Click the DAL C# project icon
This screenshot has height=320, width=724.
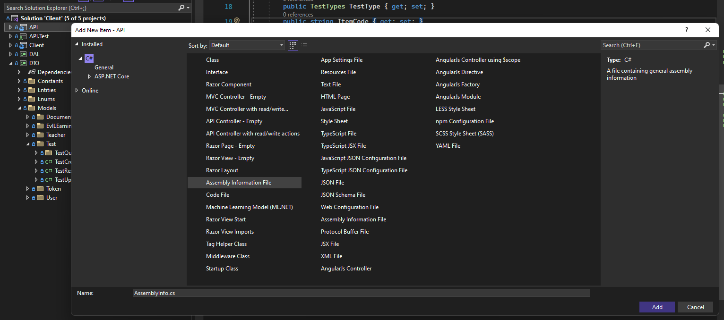pos(23,54)
